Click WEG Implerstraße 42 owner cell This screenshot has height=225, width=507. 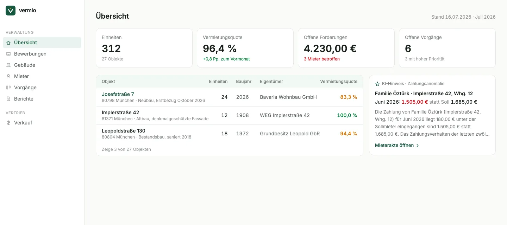285,115
